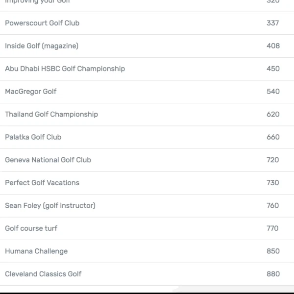The image size is (294, 294).
Task: Select the 770 number beside Golf course turf
Action: point(273,228)
